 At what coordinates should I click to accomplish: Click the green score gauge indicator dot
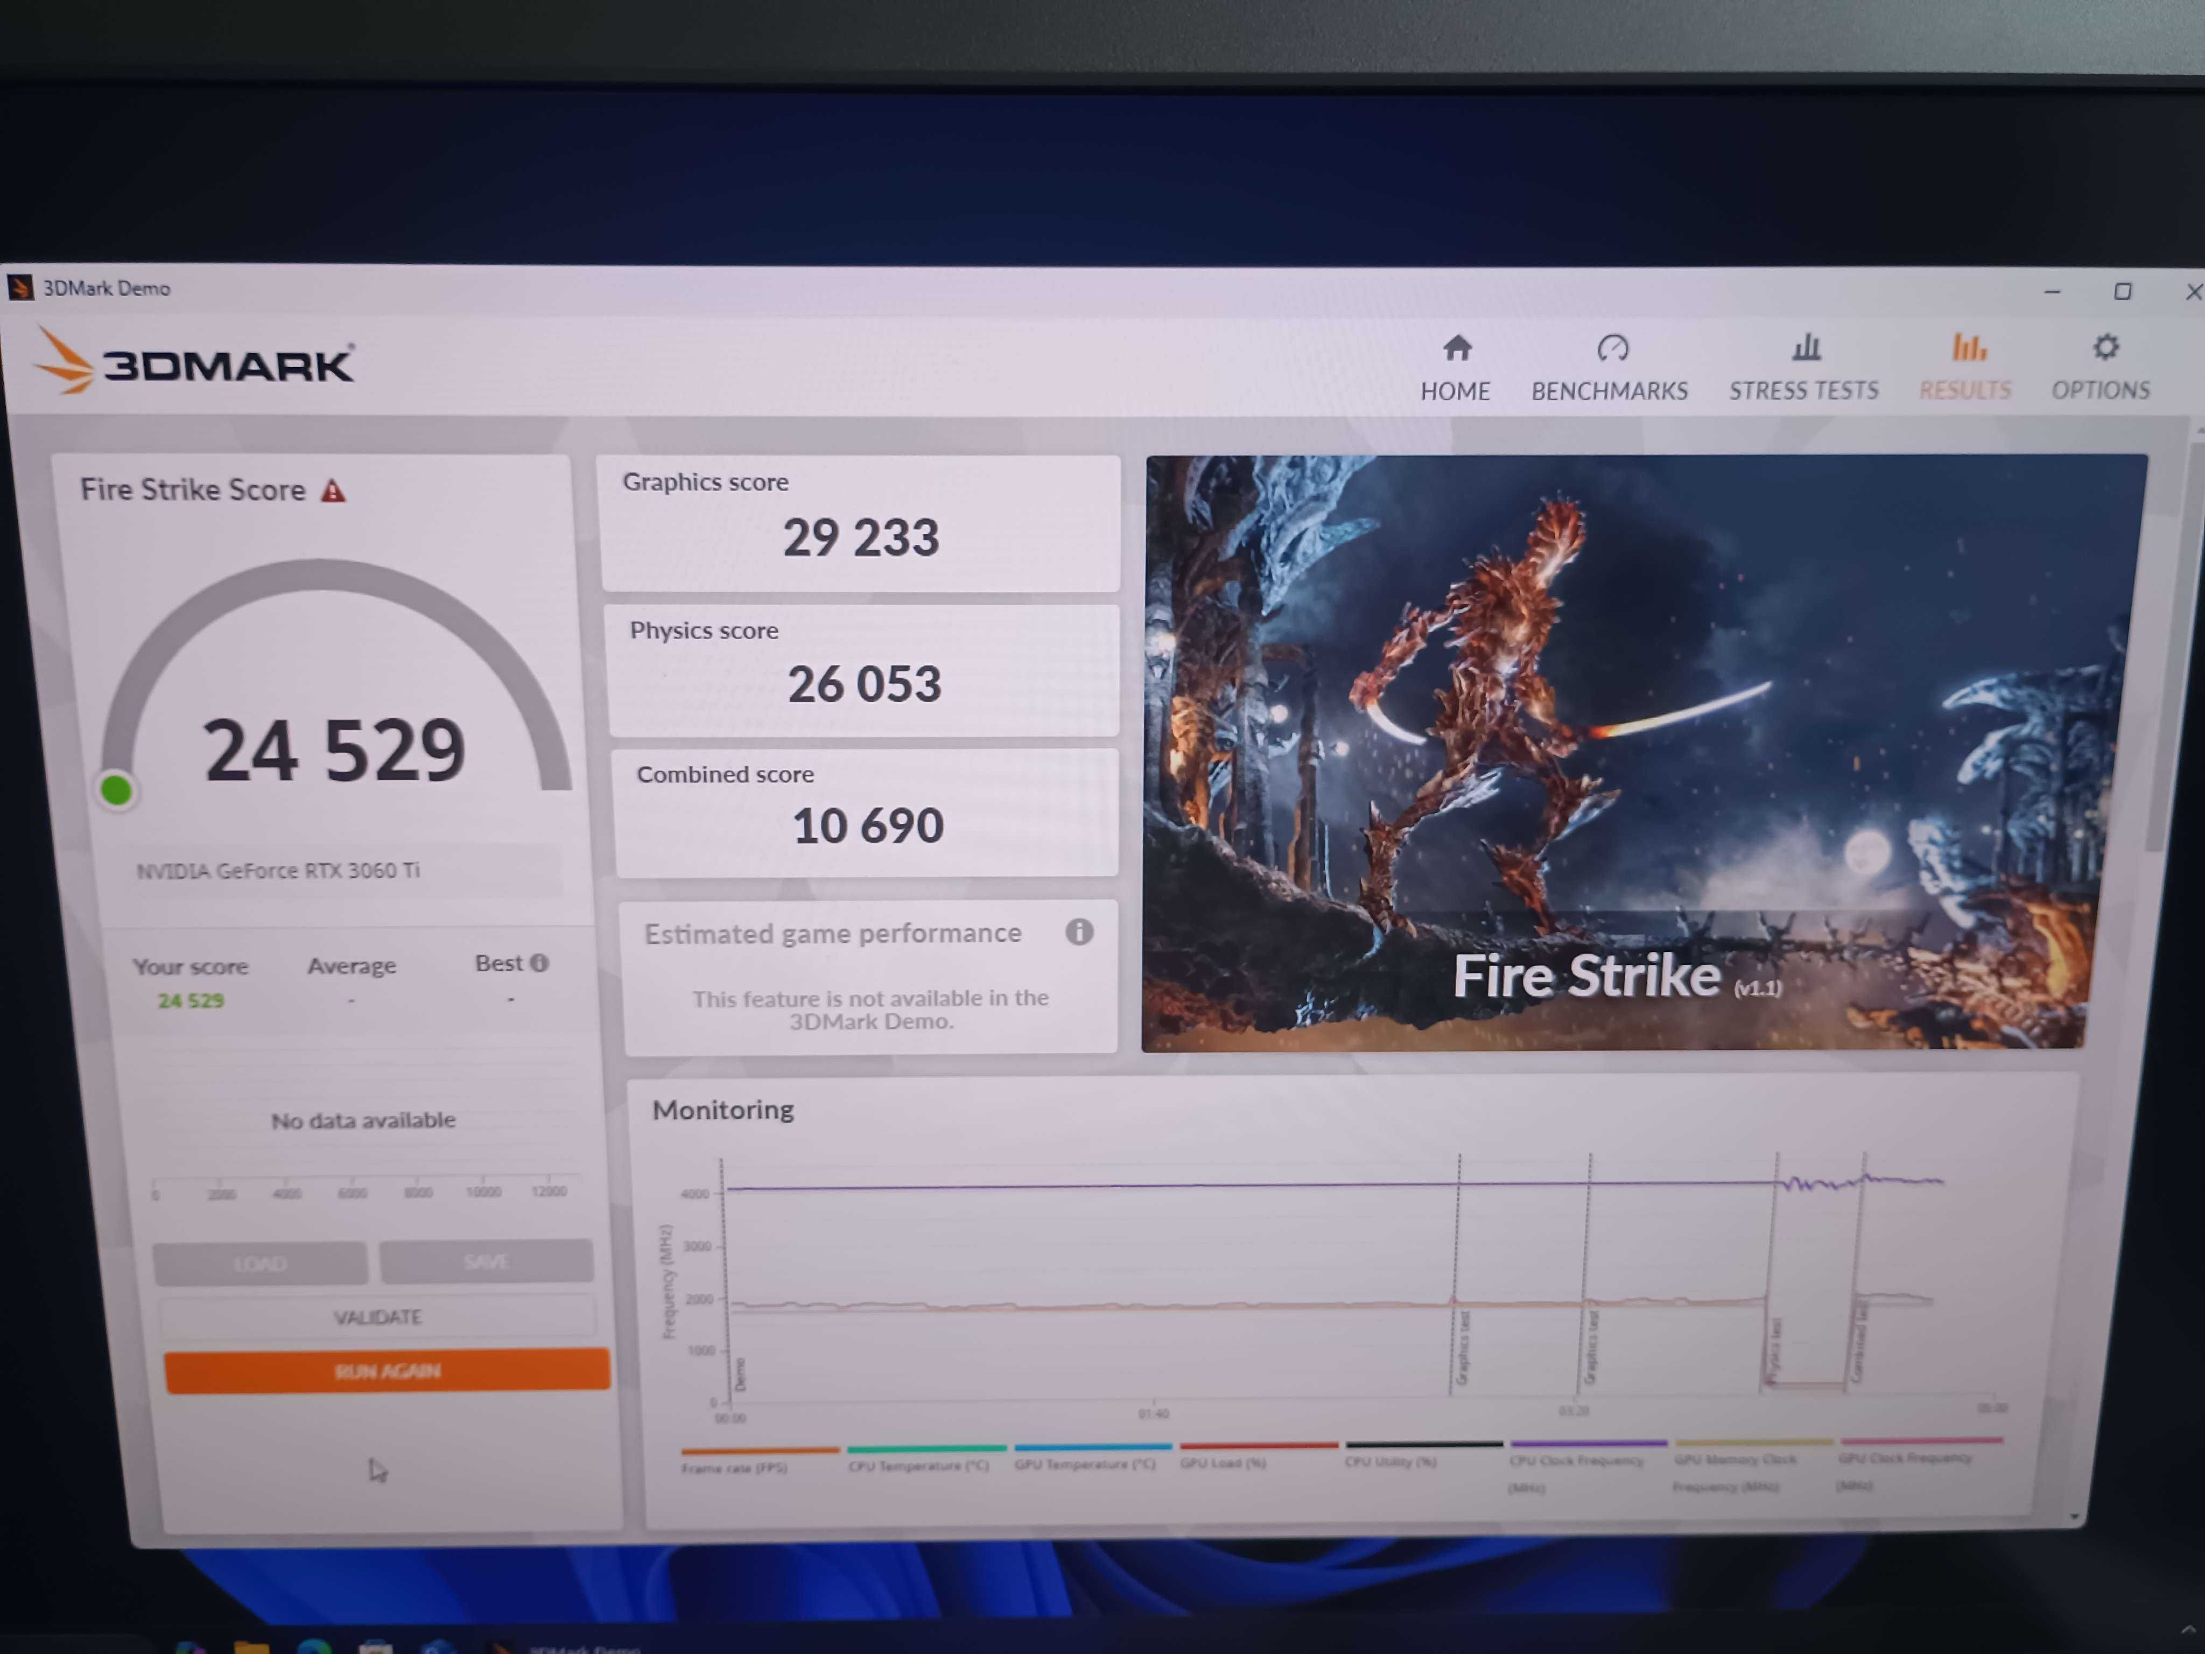pos(117,791)
